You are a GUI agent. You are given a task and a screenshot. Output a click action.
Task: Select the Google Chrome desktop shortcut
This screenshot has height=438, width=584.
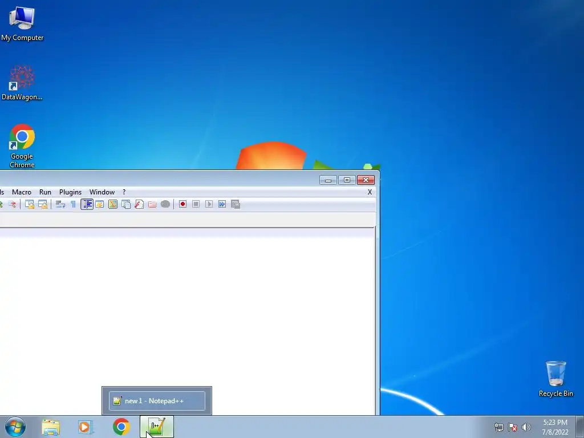click(22, 145)
